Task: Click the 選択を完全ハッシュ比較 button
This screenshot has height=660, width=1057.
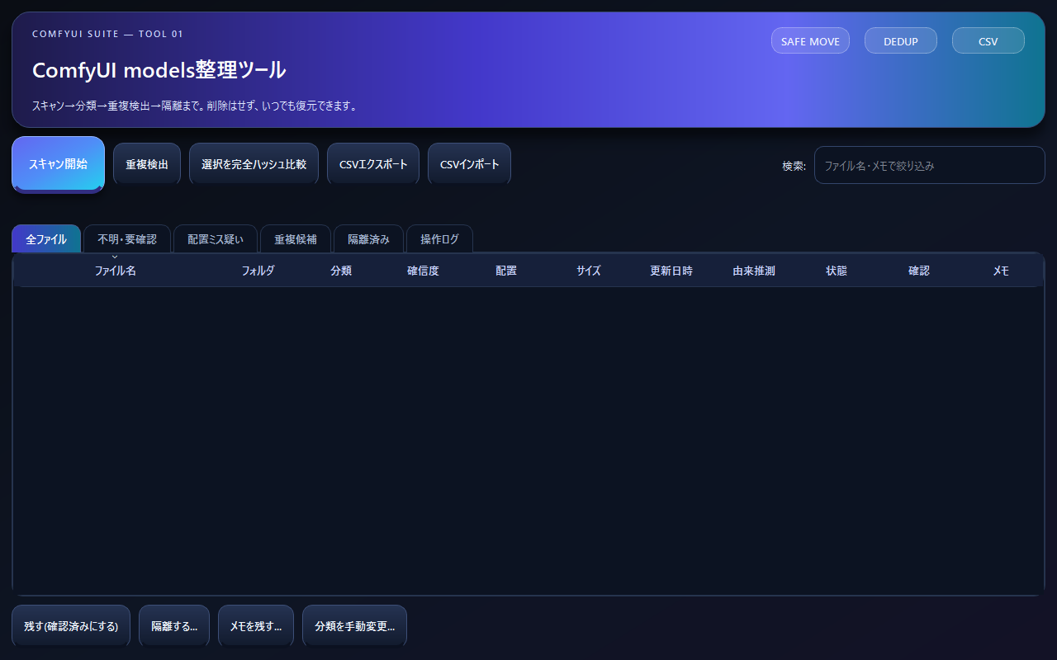Action: pos(254,164)
